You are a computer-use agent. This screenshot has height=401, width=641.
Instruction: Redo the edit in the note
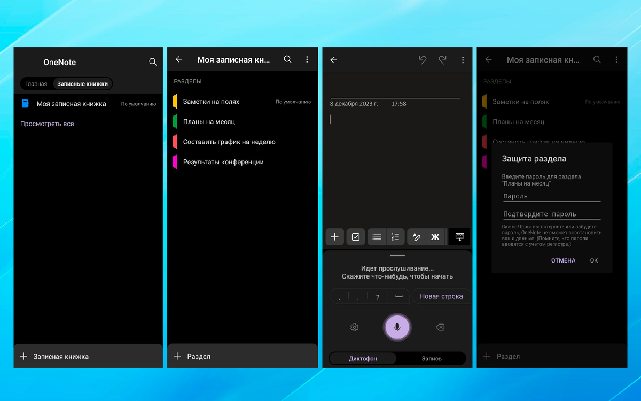442,60
